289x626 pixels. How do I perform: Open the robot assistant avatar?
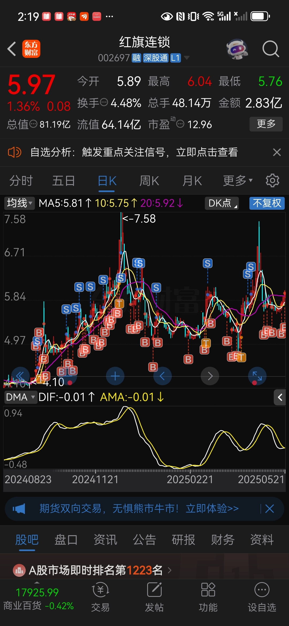237,49
